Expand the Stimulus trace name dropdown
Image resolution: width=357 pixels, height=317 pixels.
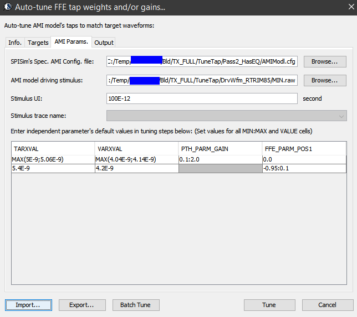point(340,116)
